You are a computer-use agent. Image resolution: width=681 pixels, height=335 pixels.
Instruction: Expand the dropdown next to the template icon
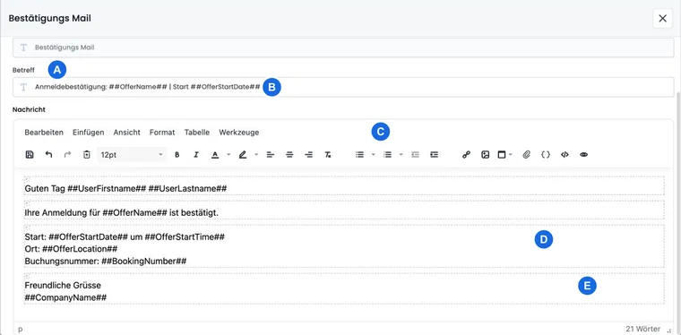coord(511,154)
